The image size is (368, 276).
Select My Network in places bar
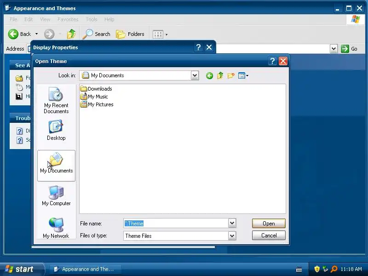point(56,228)
